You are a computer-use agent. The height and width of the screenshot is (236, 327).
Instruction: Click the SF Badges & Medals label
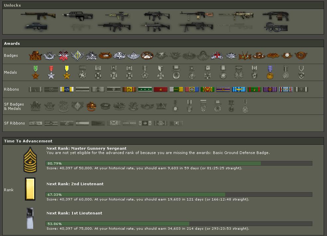click(x=14, y=106)
